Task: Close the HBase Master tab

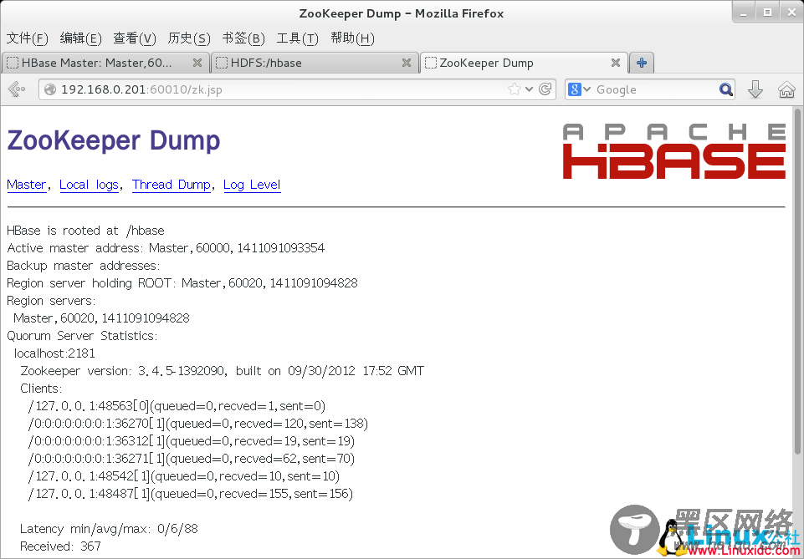Action: pos(197,63)
